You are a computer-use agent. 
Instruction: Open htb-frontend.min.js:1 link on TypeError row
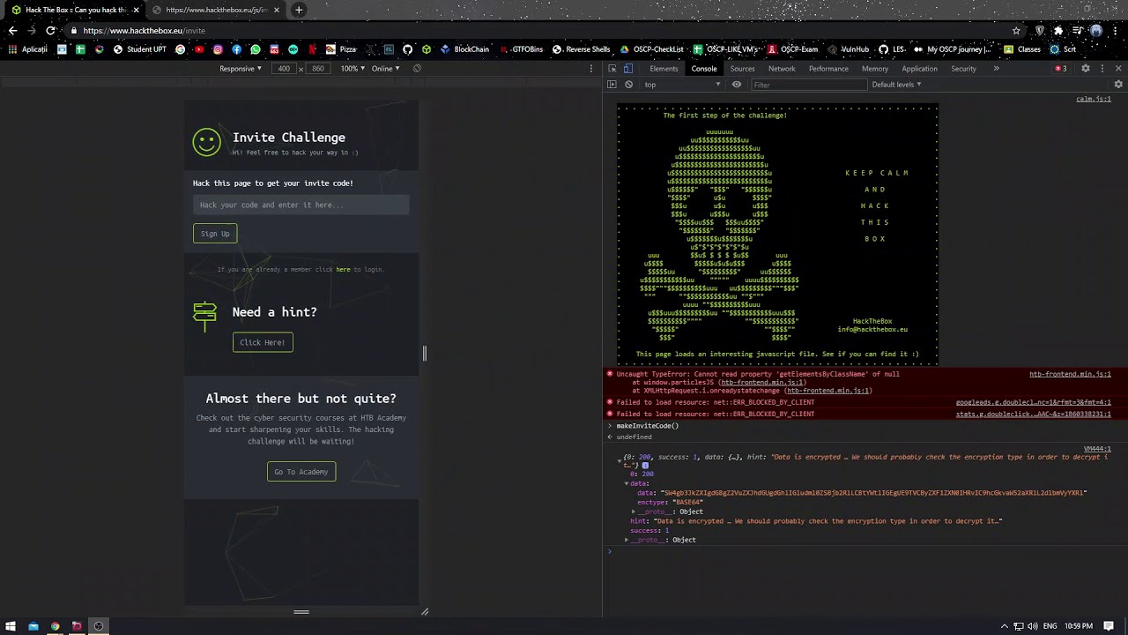point(1070,374)
